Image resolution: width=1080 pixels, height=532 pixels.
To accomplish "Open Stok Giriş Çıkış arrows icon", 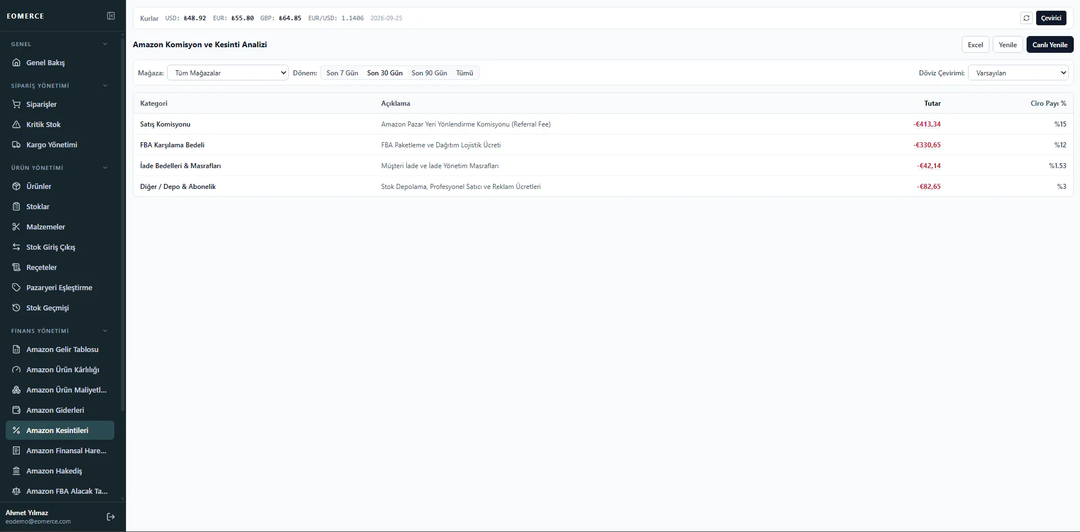I will coord(16,247).
